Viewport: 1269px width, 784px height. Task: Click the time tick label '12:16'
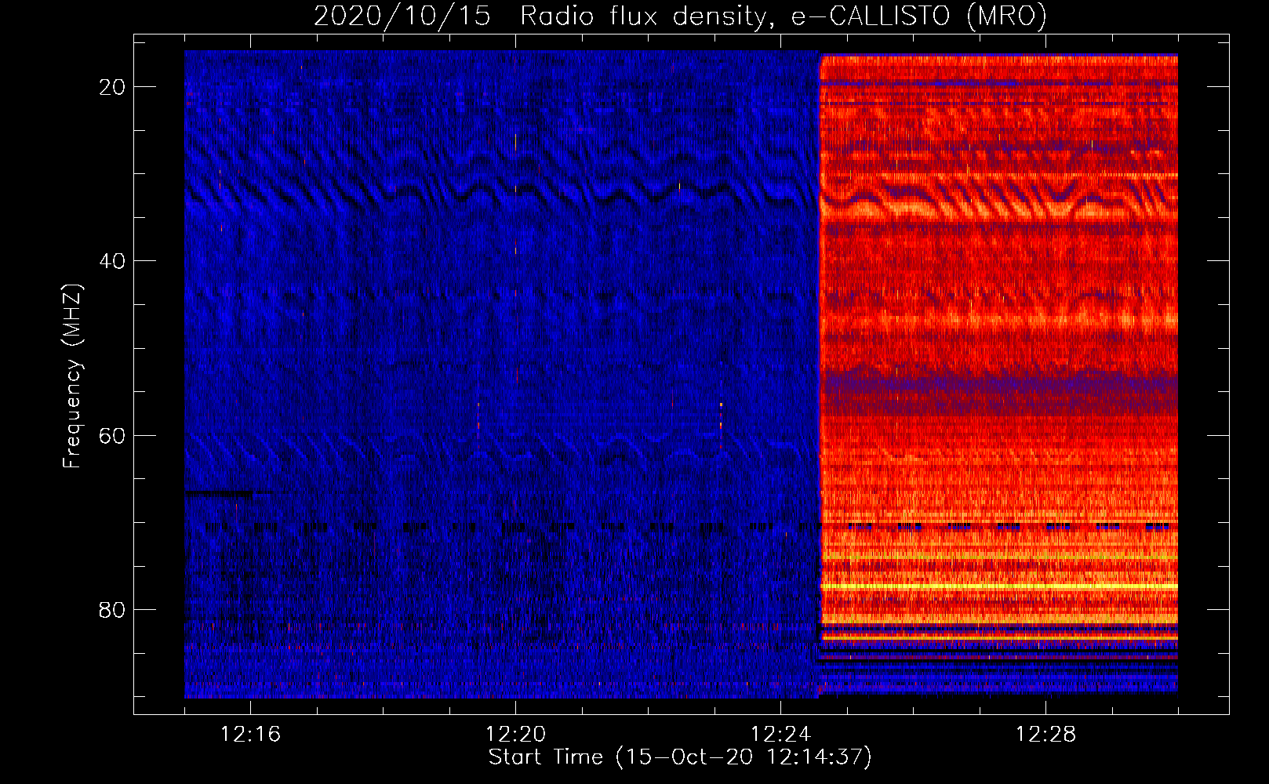[x=250, y=734]
